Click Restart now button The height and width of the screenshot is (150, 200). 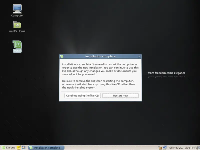120,95
